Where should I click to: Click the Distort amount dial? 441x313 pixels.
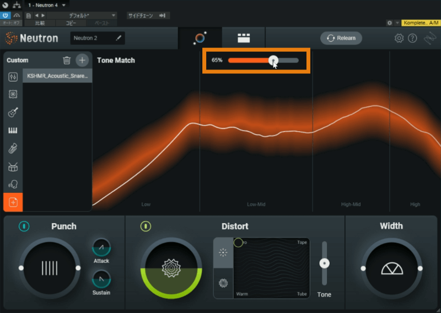tap(171, 268)
